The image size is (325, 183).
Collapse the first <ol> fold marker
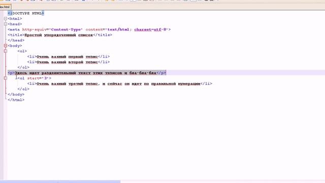(6, 51)
